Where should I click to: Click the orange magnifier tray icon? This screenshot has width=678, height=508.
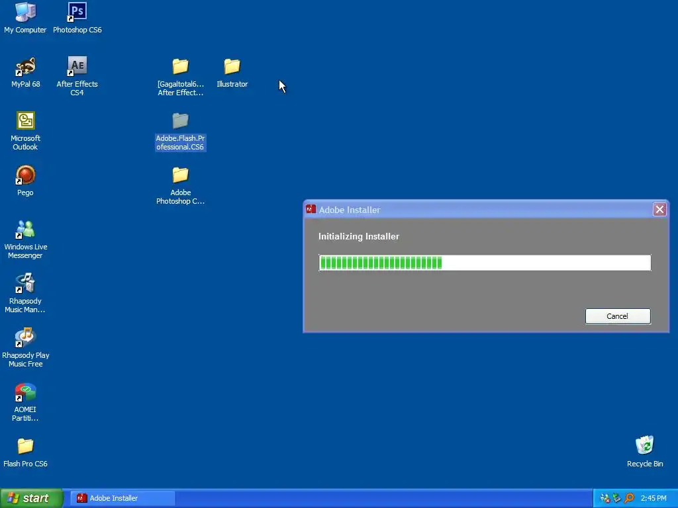pyautogui.click(x=629, y=499)
